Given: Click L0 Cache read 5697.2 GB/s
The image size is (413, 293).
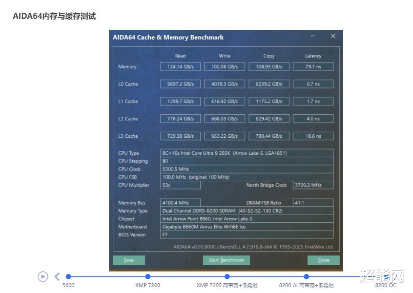Looking at the screenshot, I should [x=180, y=84].
